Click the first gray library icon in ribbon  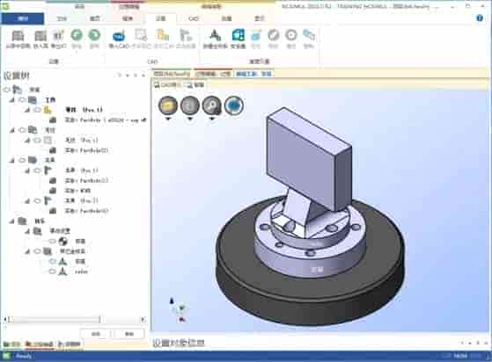[18, 36]
